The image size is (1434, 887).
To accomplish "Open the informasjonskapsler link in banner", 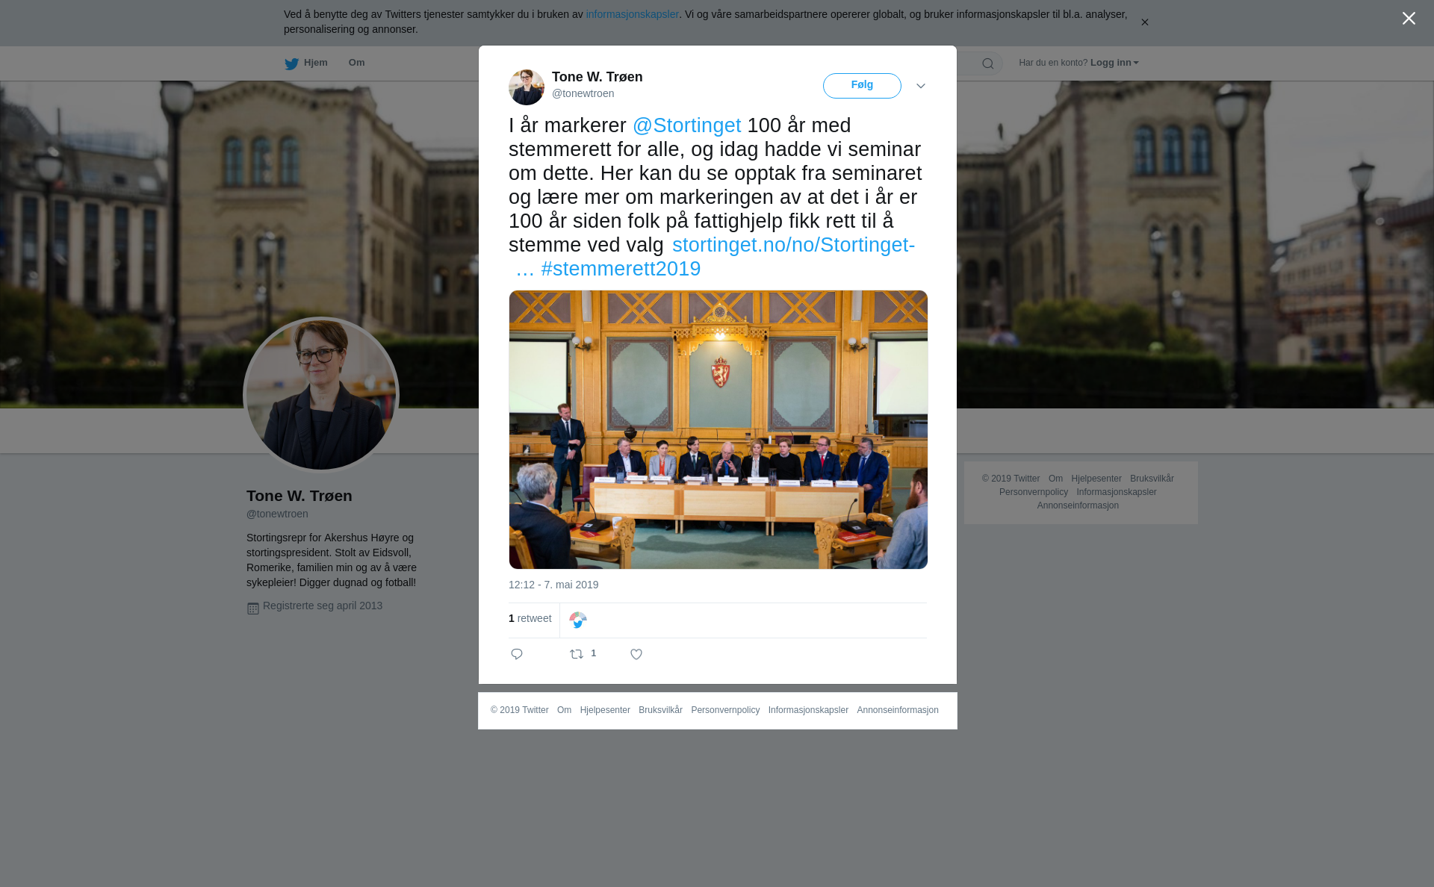I will (x=632, y=14).
